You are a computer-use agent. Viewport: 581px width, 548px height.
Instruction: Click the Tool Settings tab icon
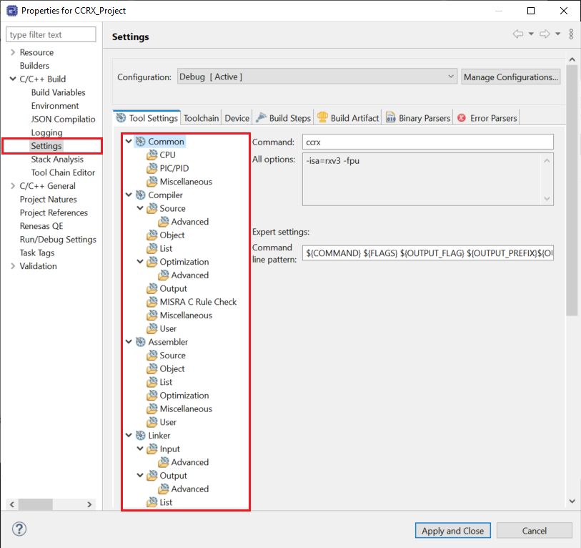click(x=121, y=117)
